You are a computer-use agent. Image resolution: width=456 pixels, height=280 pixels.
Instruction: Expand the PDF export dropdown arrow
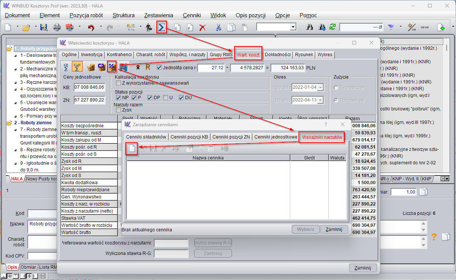pyautogui.click(x=79, y=27)
